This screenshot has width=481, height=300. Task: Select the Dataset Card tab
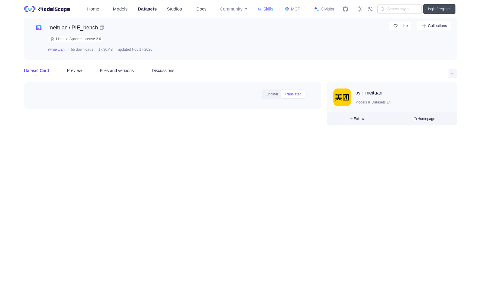36,70
